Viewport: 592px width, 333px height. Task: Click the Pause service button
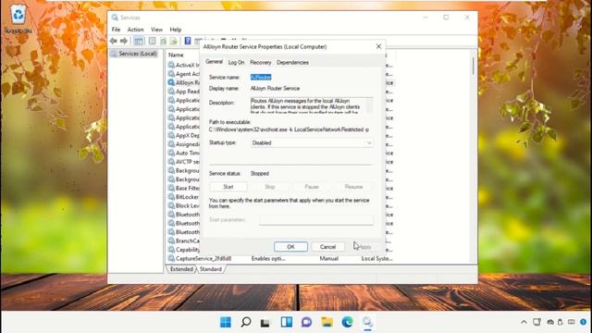tap(312, 187)
